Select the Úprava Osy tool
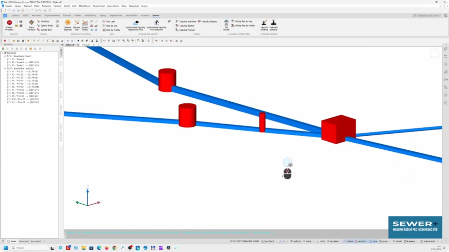449x252 pixels. tap(77, 25)
